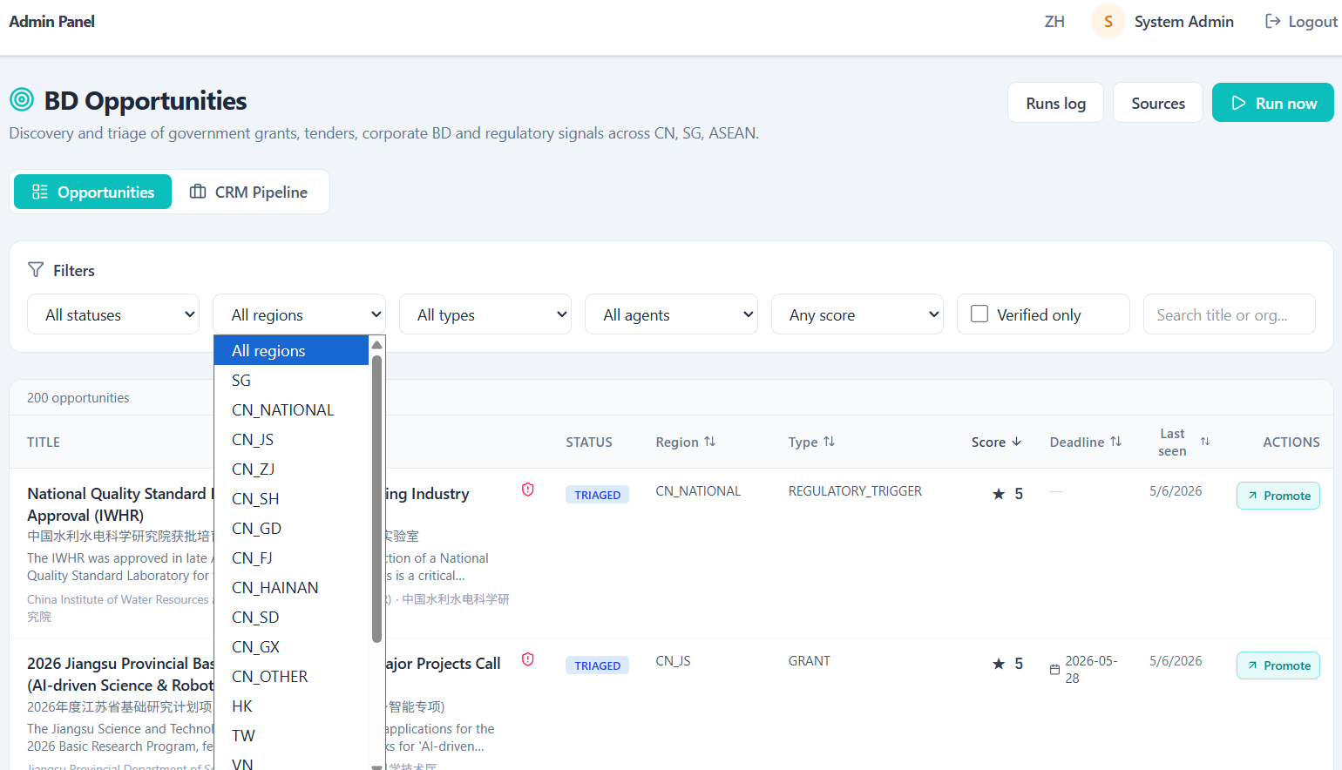Click the Run now button

point(1273,103)
